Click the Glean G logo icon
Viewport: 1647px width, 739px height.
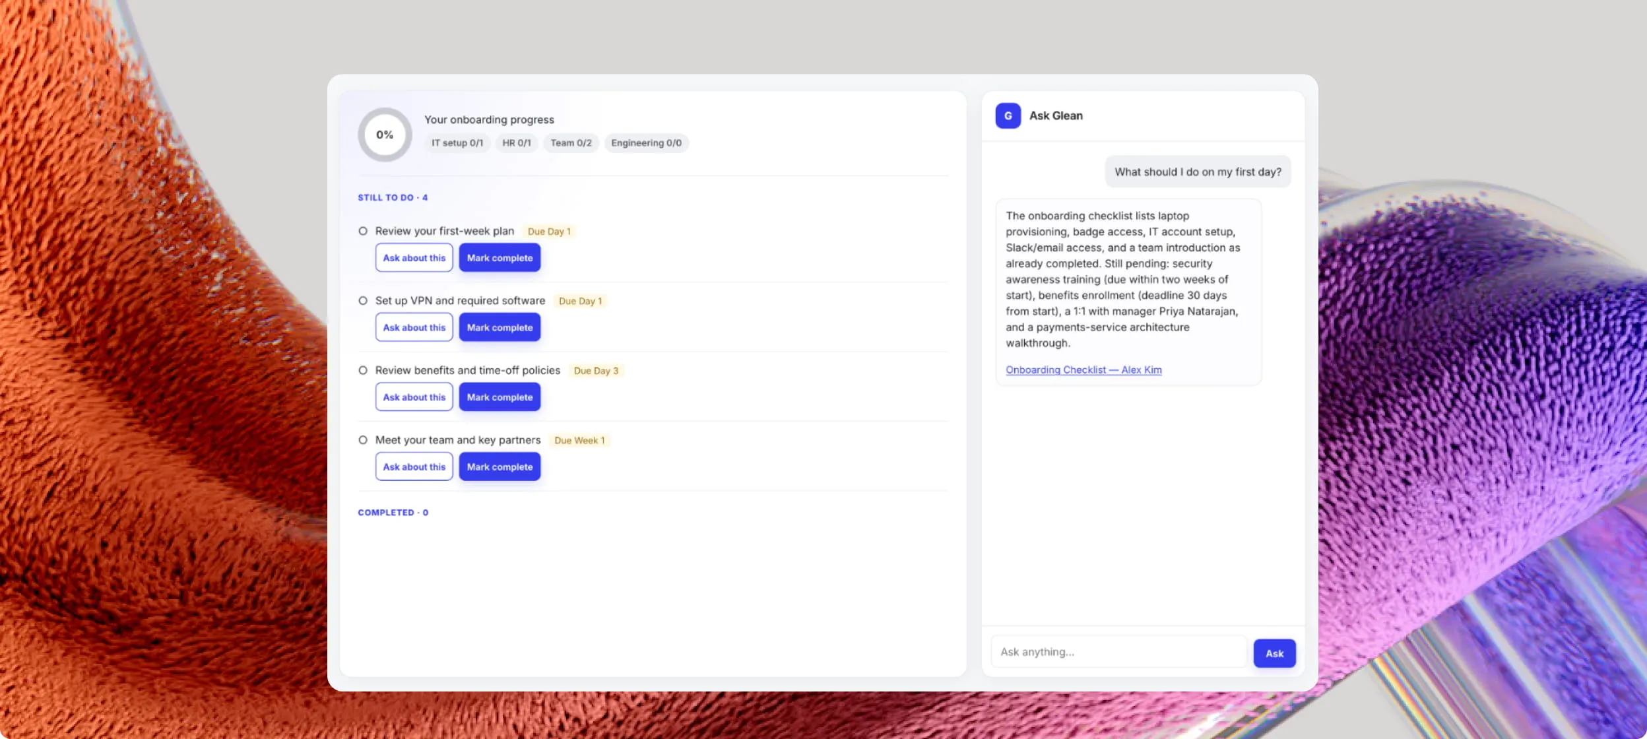[x=1008, y=116]
